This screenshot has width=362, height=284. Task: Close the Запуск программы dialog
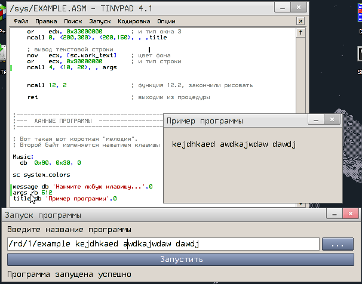[350, 215]
